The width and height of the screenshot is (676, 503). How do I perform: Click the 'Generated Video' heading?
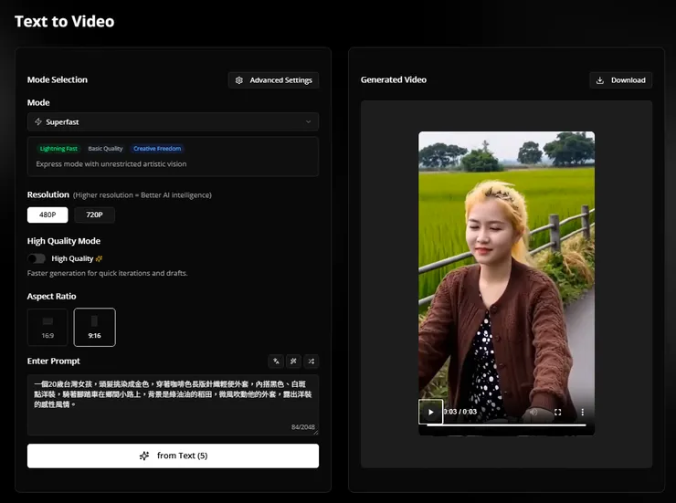(x=394, y=79)
